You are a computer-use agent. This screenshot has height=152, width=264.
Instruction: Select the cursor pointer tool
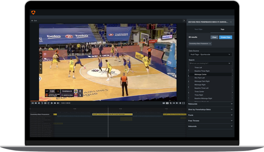point(41,69)
